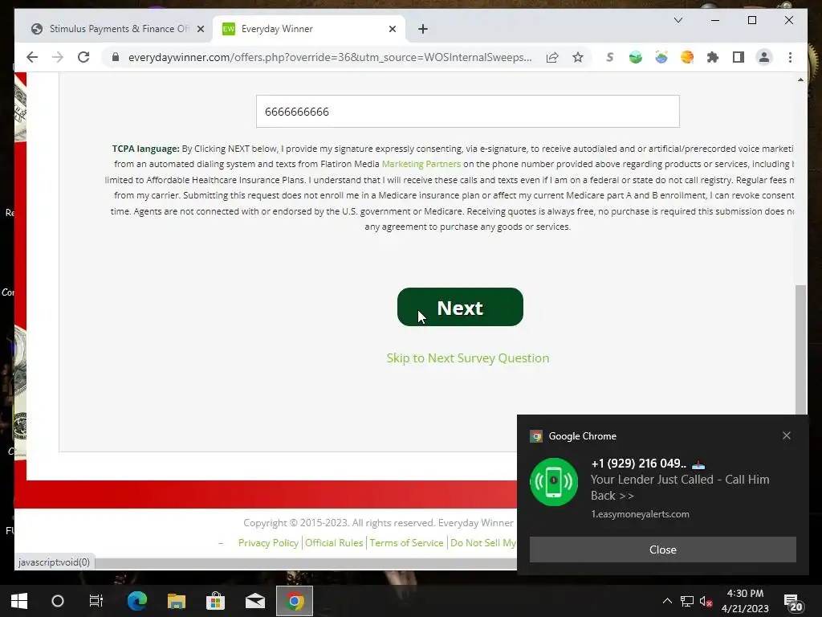The image size is (822, 617).
Task: Close the Stimulus Payments tab
Action: coord(200,29)
